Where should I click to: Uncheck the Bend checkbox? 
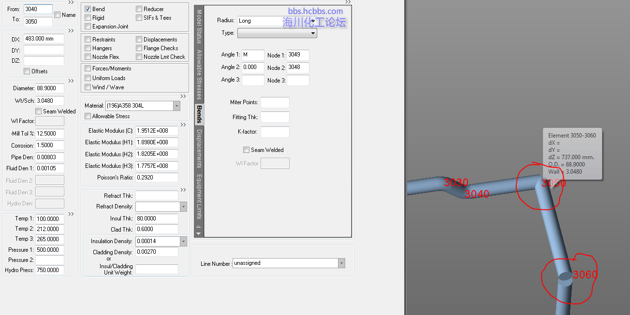tap(88, 9)
